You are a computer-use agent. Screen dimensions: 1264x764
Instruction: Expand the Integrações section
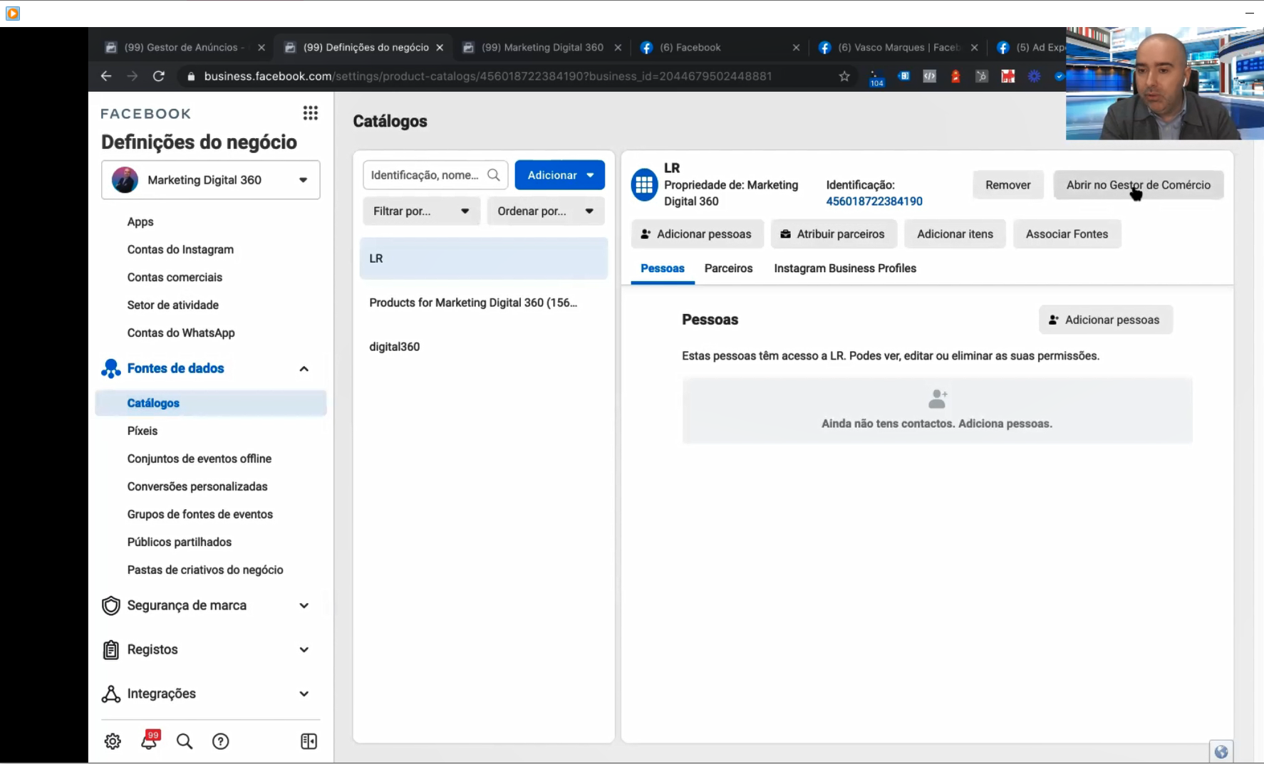coord(304,694)
